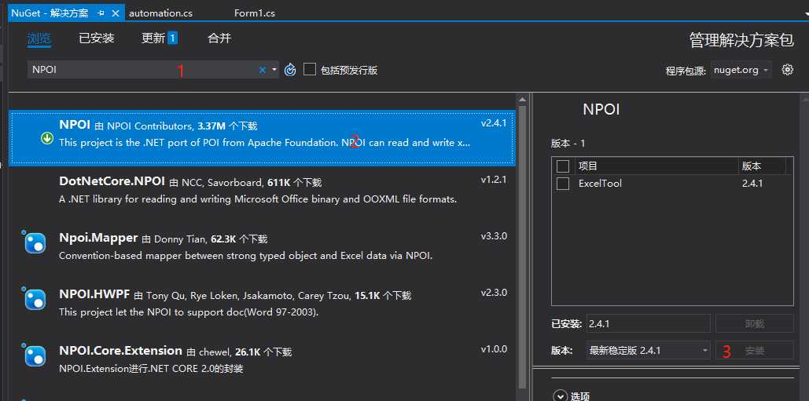This screenshot has height=401, width=809.
Task: Open version dropdown showing 最新稳定版 2.4.1
Action: pos(648,351)
